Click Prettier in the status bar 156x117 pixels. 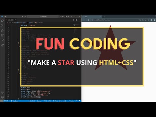(x=71, y=101)
